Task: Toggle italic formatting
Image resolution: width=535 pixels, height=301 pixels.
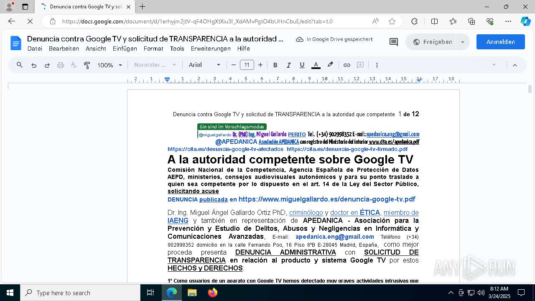Action: [288, 65]
